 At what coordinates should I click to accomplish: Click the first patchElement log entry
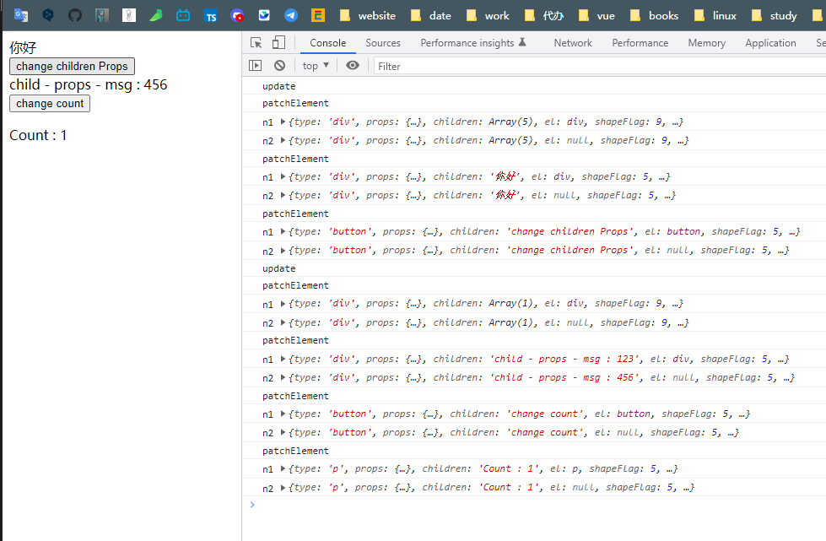click(x=295, y=103)
